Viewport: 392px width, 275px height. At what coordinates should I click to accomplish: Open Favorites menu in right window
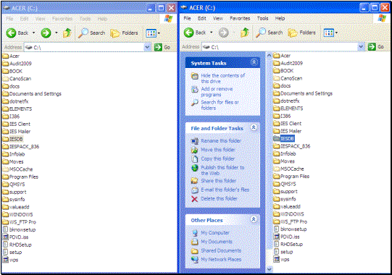click(x=240, y=18)
